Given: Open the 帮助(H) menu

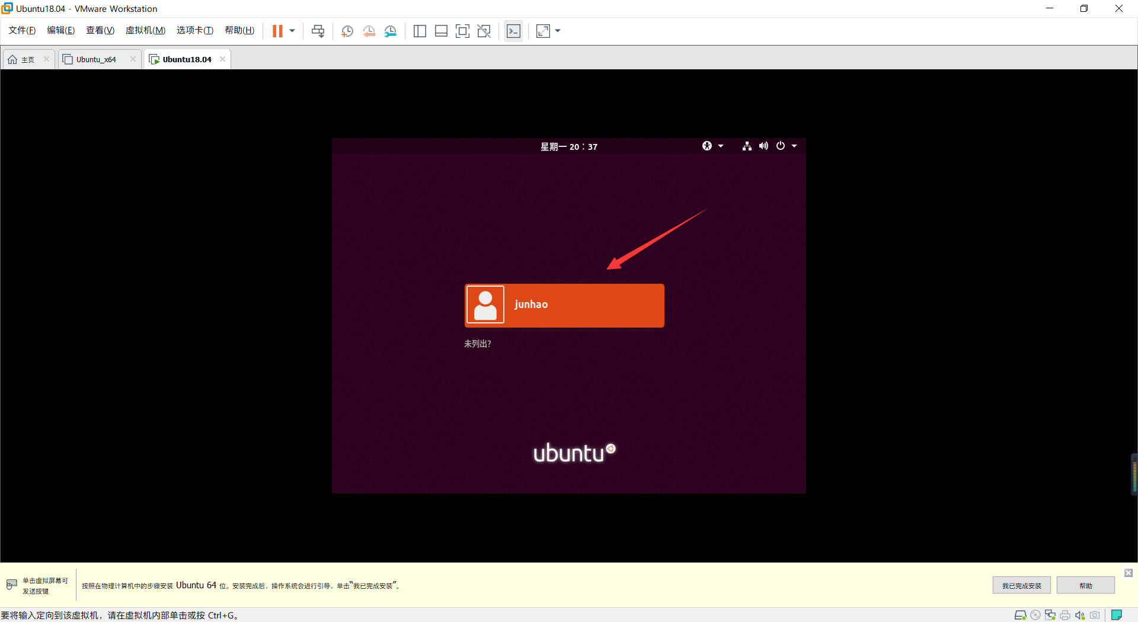Looking at the screenshot, I should click(x=239, y=30).
